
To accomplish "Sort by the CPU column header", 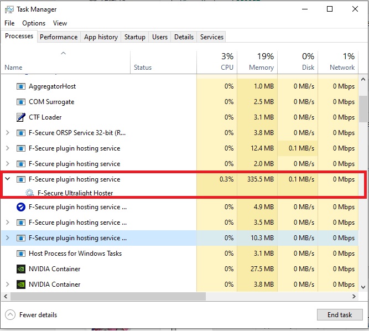I will (x=217, y=62).
